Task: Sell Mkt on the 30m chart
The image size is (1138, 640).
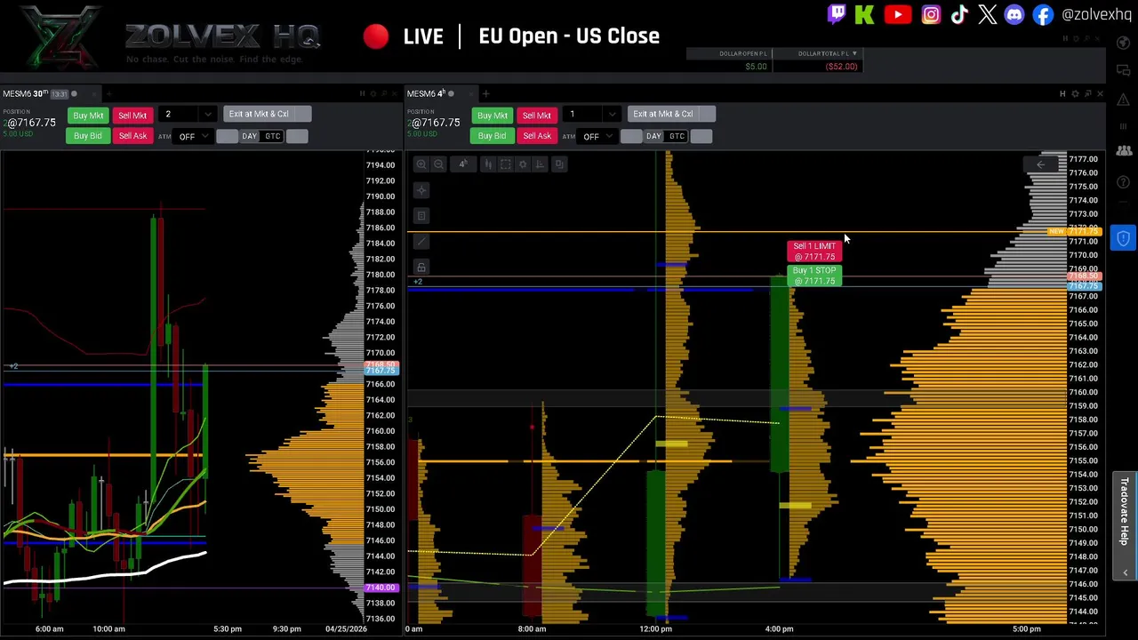Action: point(132,116)
